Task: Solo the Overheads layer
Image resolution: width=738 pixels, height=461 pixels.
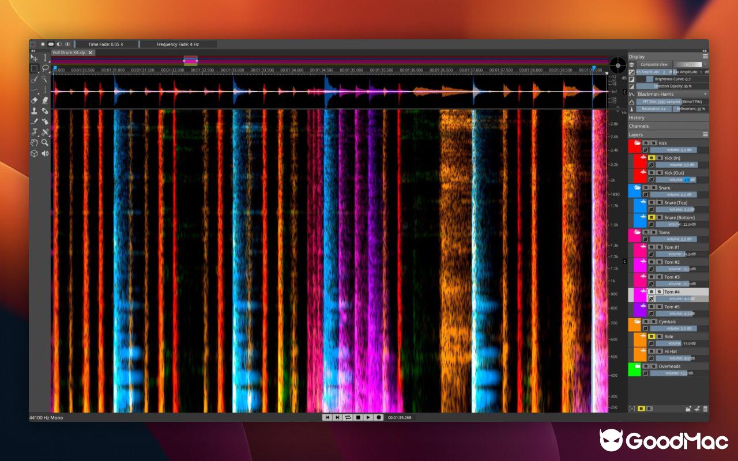Action: point(653,366)
